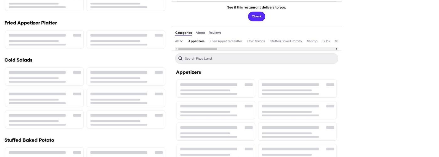This screenshot has width=439, height=157.
Task: Click the Fried Appetizer Platter section heading
Action: click(31, 23)
